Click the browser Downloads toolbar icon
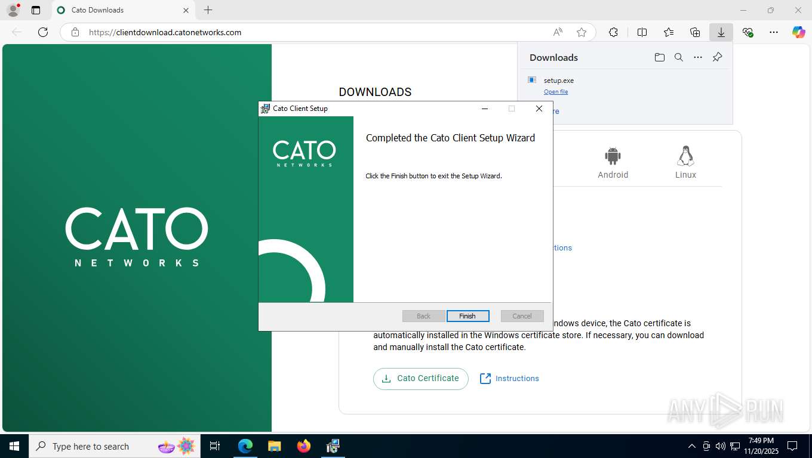 coord(721,32)
